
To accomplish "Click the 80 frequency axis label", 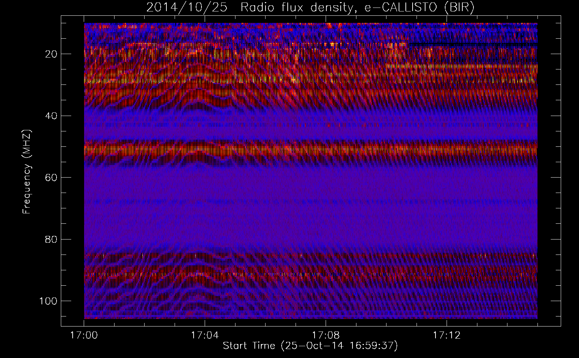I will (x=52, y=240).
